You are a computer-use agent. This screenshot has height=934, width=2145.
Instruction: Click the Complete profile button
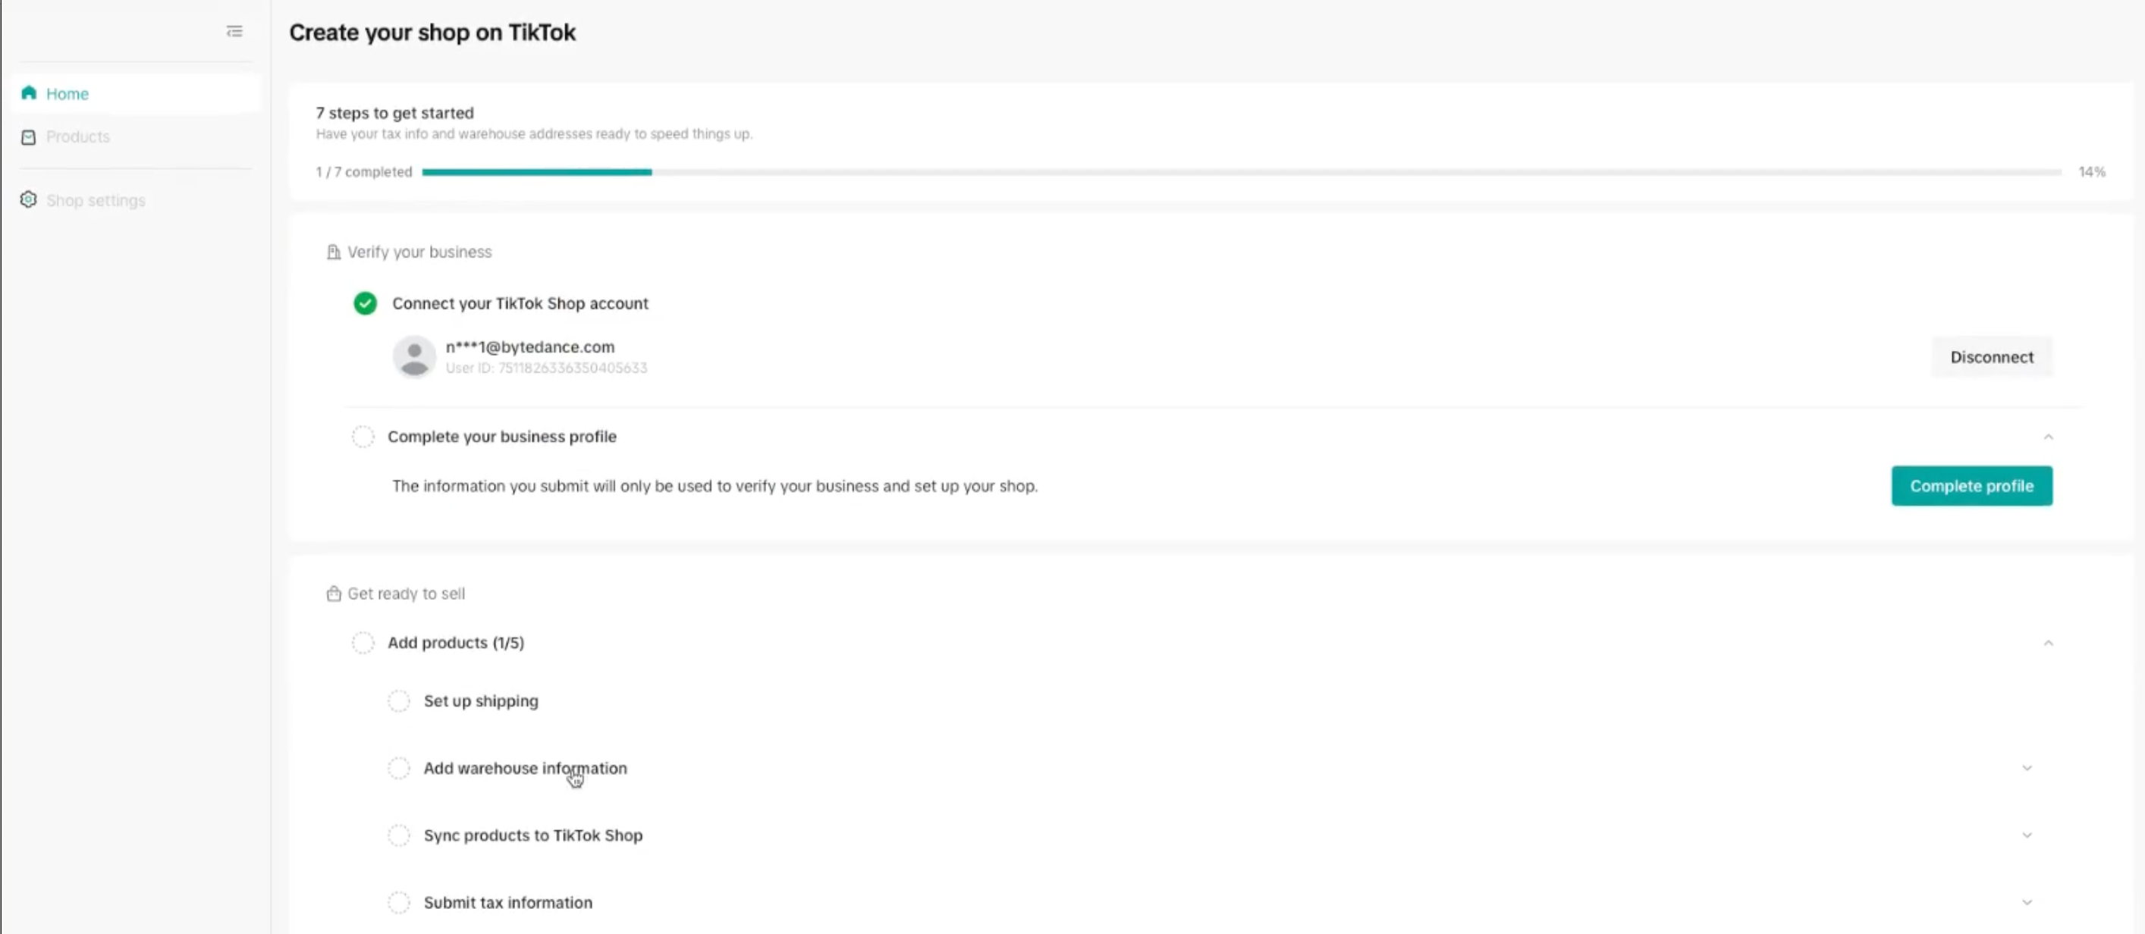(1971, 486)
